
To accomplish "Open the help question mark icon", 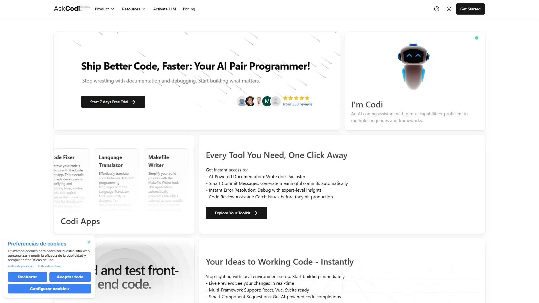I will pos(437,9).
